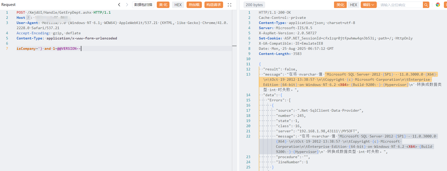Image resolution: width=447 pixels, height=171 pixels.
Task: Click the Set-Cookie ASP.NET_SessionId line
Action: [x=336, y=38]
